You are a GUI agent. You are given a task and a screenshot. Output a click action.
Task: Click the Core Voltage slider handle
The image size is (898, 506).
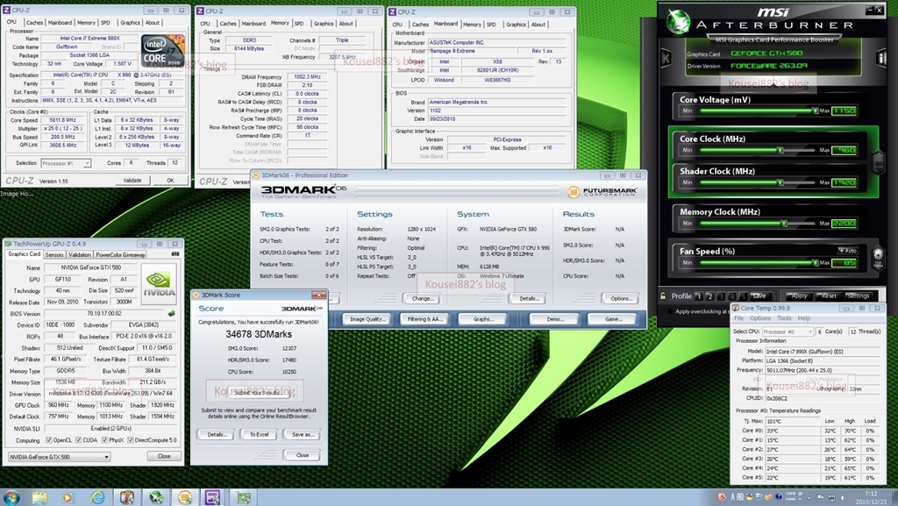coord(815,111)
